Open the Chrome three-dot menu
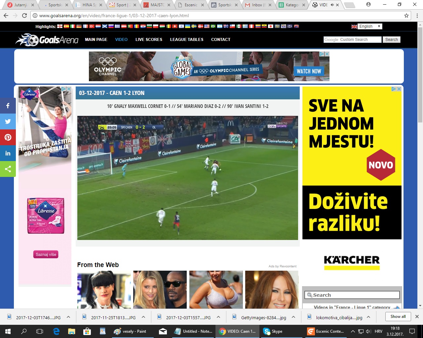Image resolution: width=423 pixels, height=338 pixels. (417, 16)
